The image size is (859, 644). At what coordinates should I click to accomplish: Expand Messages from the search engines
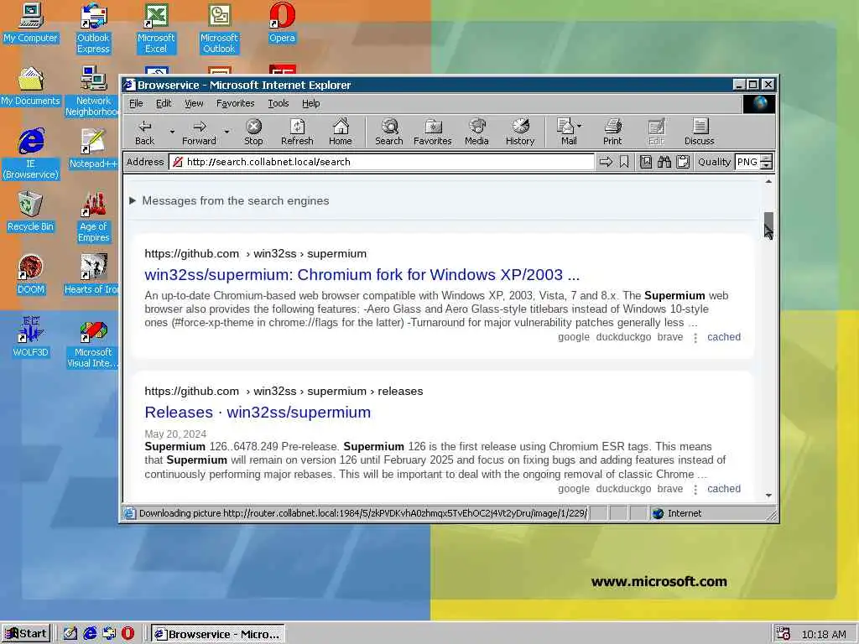pos(229,200)
